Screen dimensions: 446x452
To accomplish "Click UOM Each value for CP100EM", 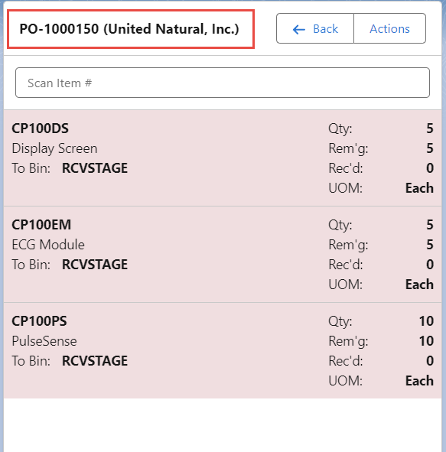I will click(419, 285).
